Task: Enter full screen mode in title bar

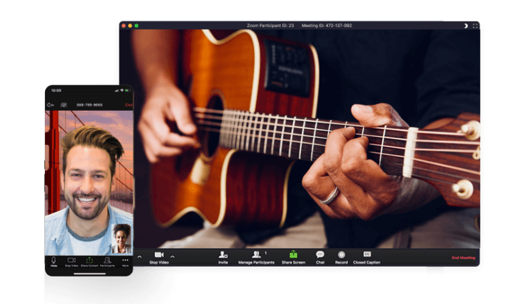Action: point(475,26)
